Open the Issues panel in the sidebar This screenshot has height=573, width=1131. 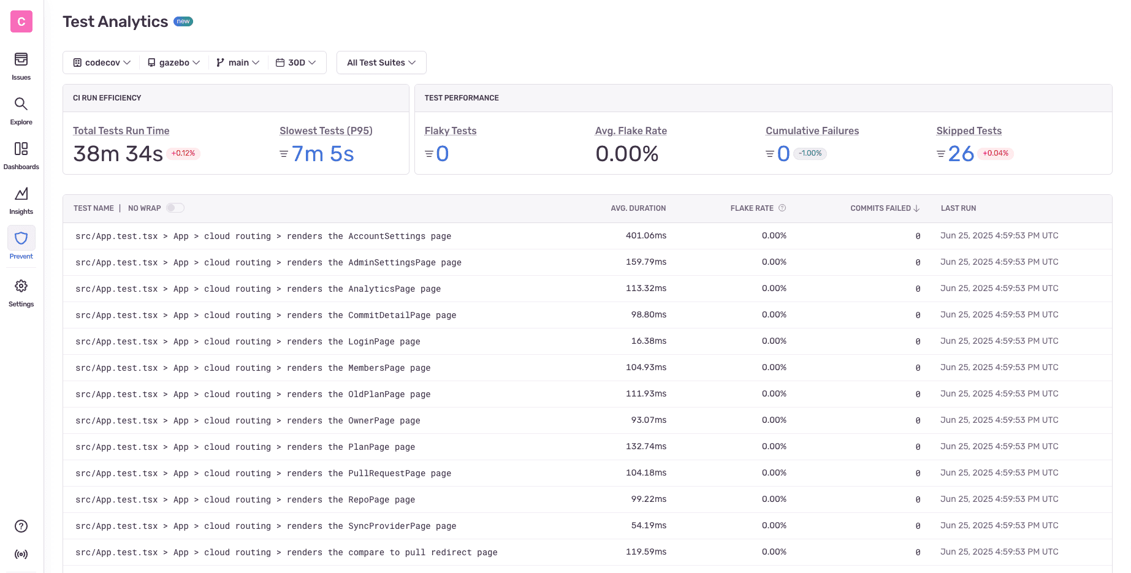21,64
